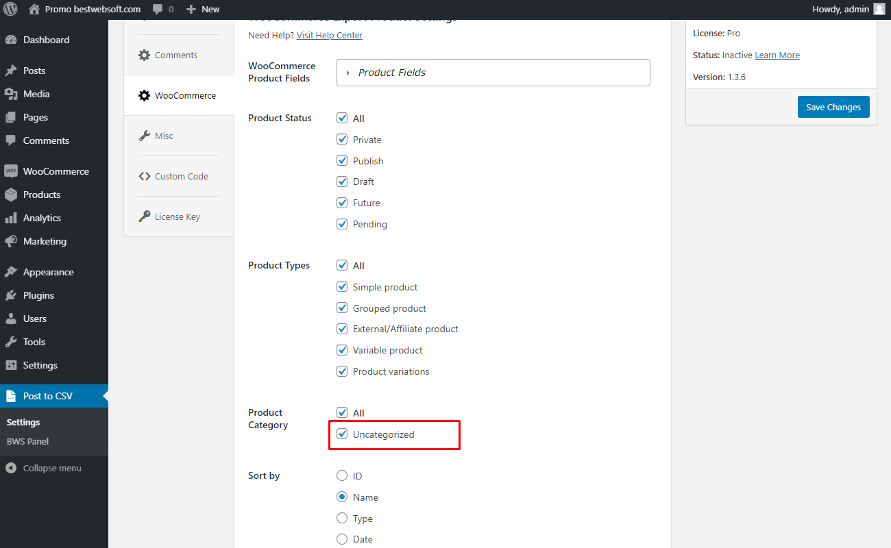
Task: Click the key icon on License Key tab
Action: coord(144,216)
